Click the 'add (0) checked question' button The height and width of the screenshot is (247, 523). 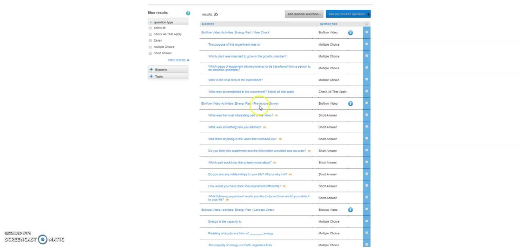click(x=348, y=14)
